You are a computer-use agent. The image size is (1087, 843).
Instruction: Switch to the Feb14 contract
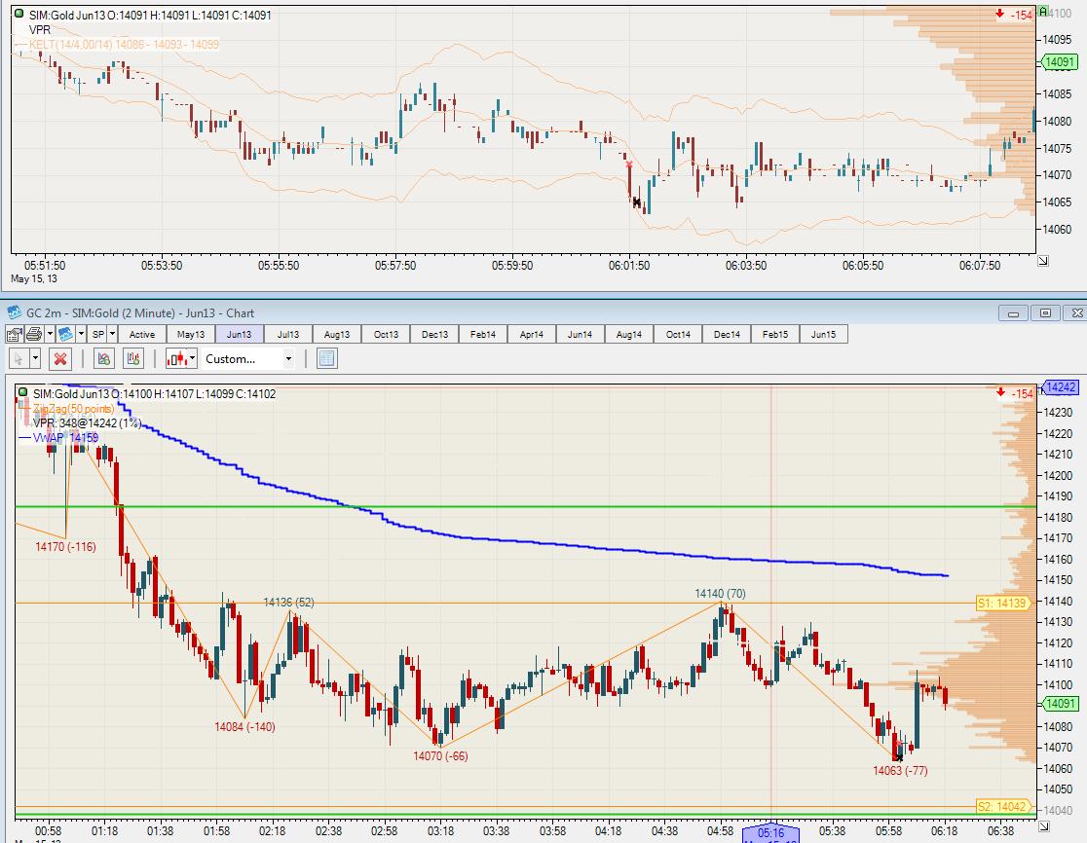click(483, 334)
